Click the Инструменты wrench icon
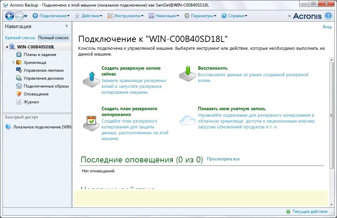This screenshot has width=337, height=218. 110,16
